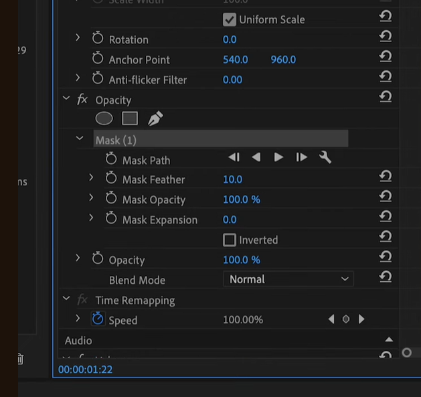The image size is (421, 397).
Task: Toggle the fx switch for Opacity effect
Action: (82, 99)
